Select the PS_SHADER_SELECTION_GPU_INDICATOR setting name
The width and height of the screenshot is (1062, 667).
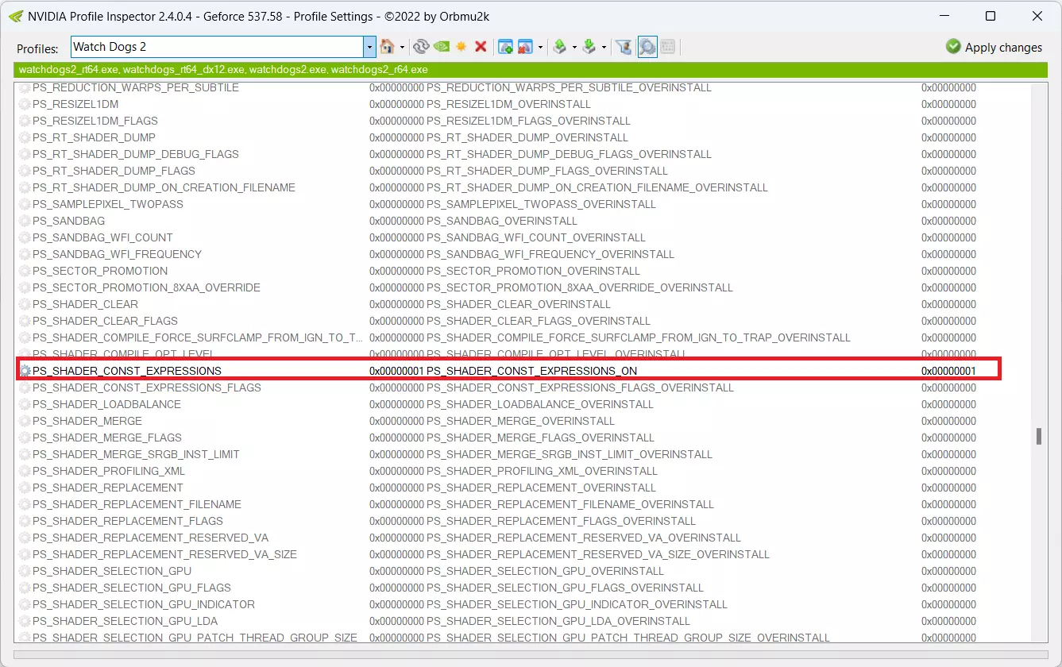144,604
